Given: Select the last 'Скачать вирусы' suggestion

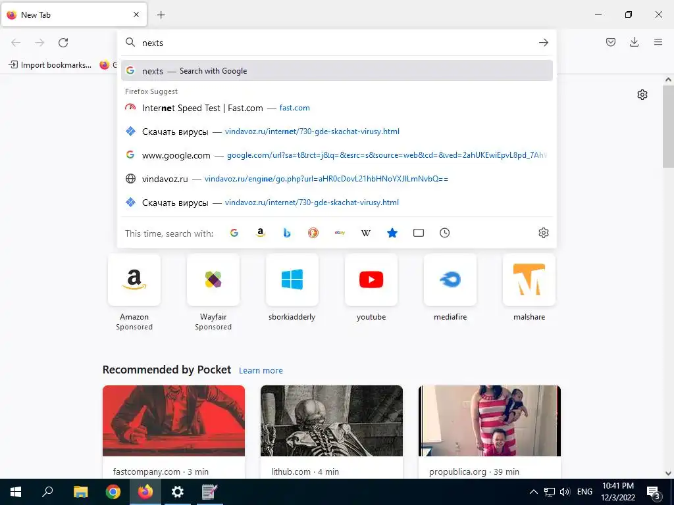Looking at the screenshot, I should (336, 203).
